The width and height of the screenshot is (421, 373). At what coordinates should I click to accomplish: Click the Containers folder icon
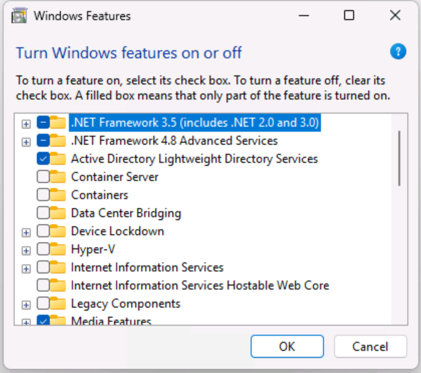[59, 195]
